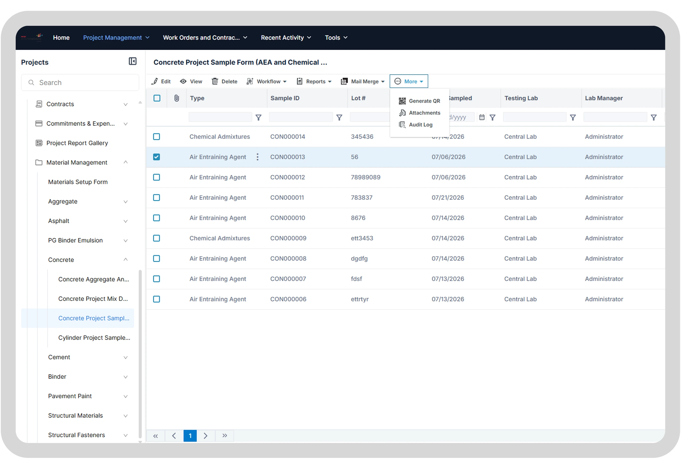The width and height of the screenshot is (681, 469).
Task: Click the Workflow icon in toolbar
Action: pyautogui.click(x=250, y=81)
